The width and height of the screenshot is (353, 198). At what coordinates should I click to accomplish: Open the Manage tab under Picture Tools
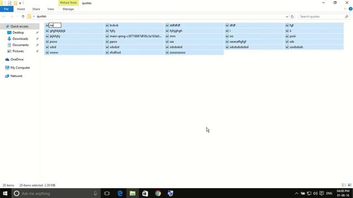(68, 9)
